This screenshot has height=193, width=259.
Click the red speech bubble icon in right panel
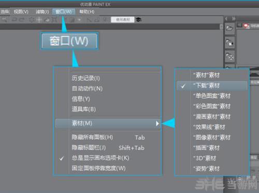coord(246,26)
